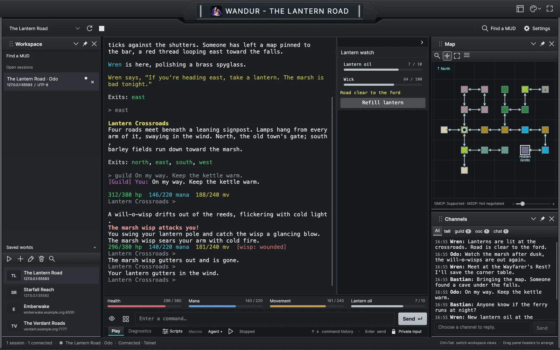The image size is (560, 350).
Task: Collapse the Lantern watch side panel arrow
Action: click(x=422, y=42)
